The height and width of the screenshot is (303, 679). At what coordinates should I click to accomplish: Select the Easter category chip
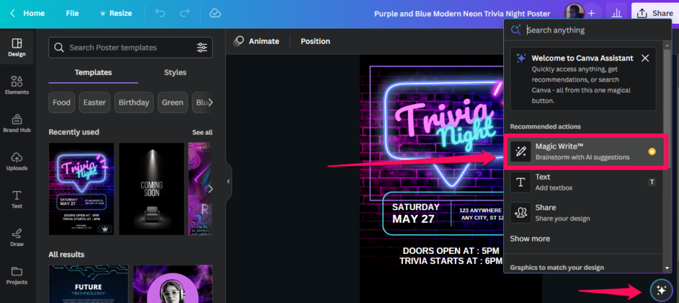(94, 103)
